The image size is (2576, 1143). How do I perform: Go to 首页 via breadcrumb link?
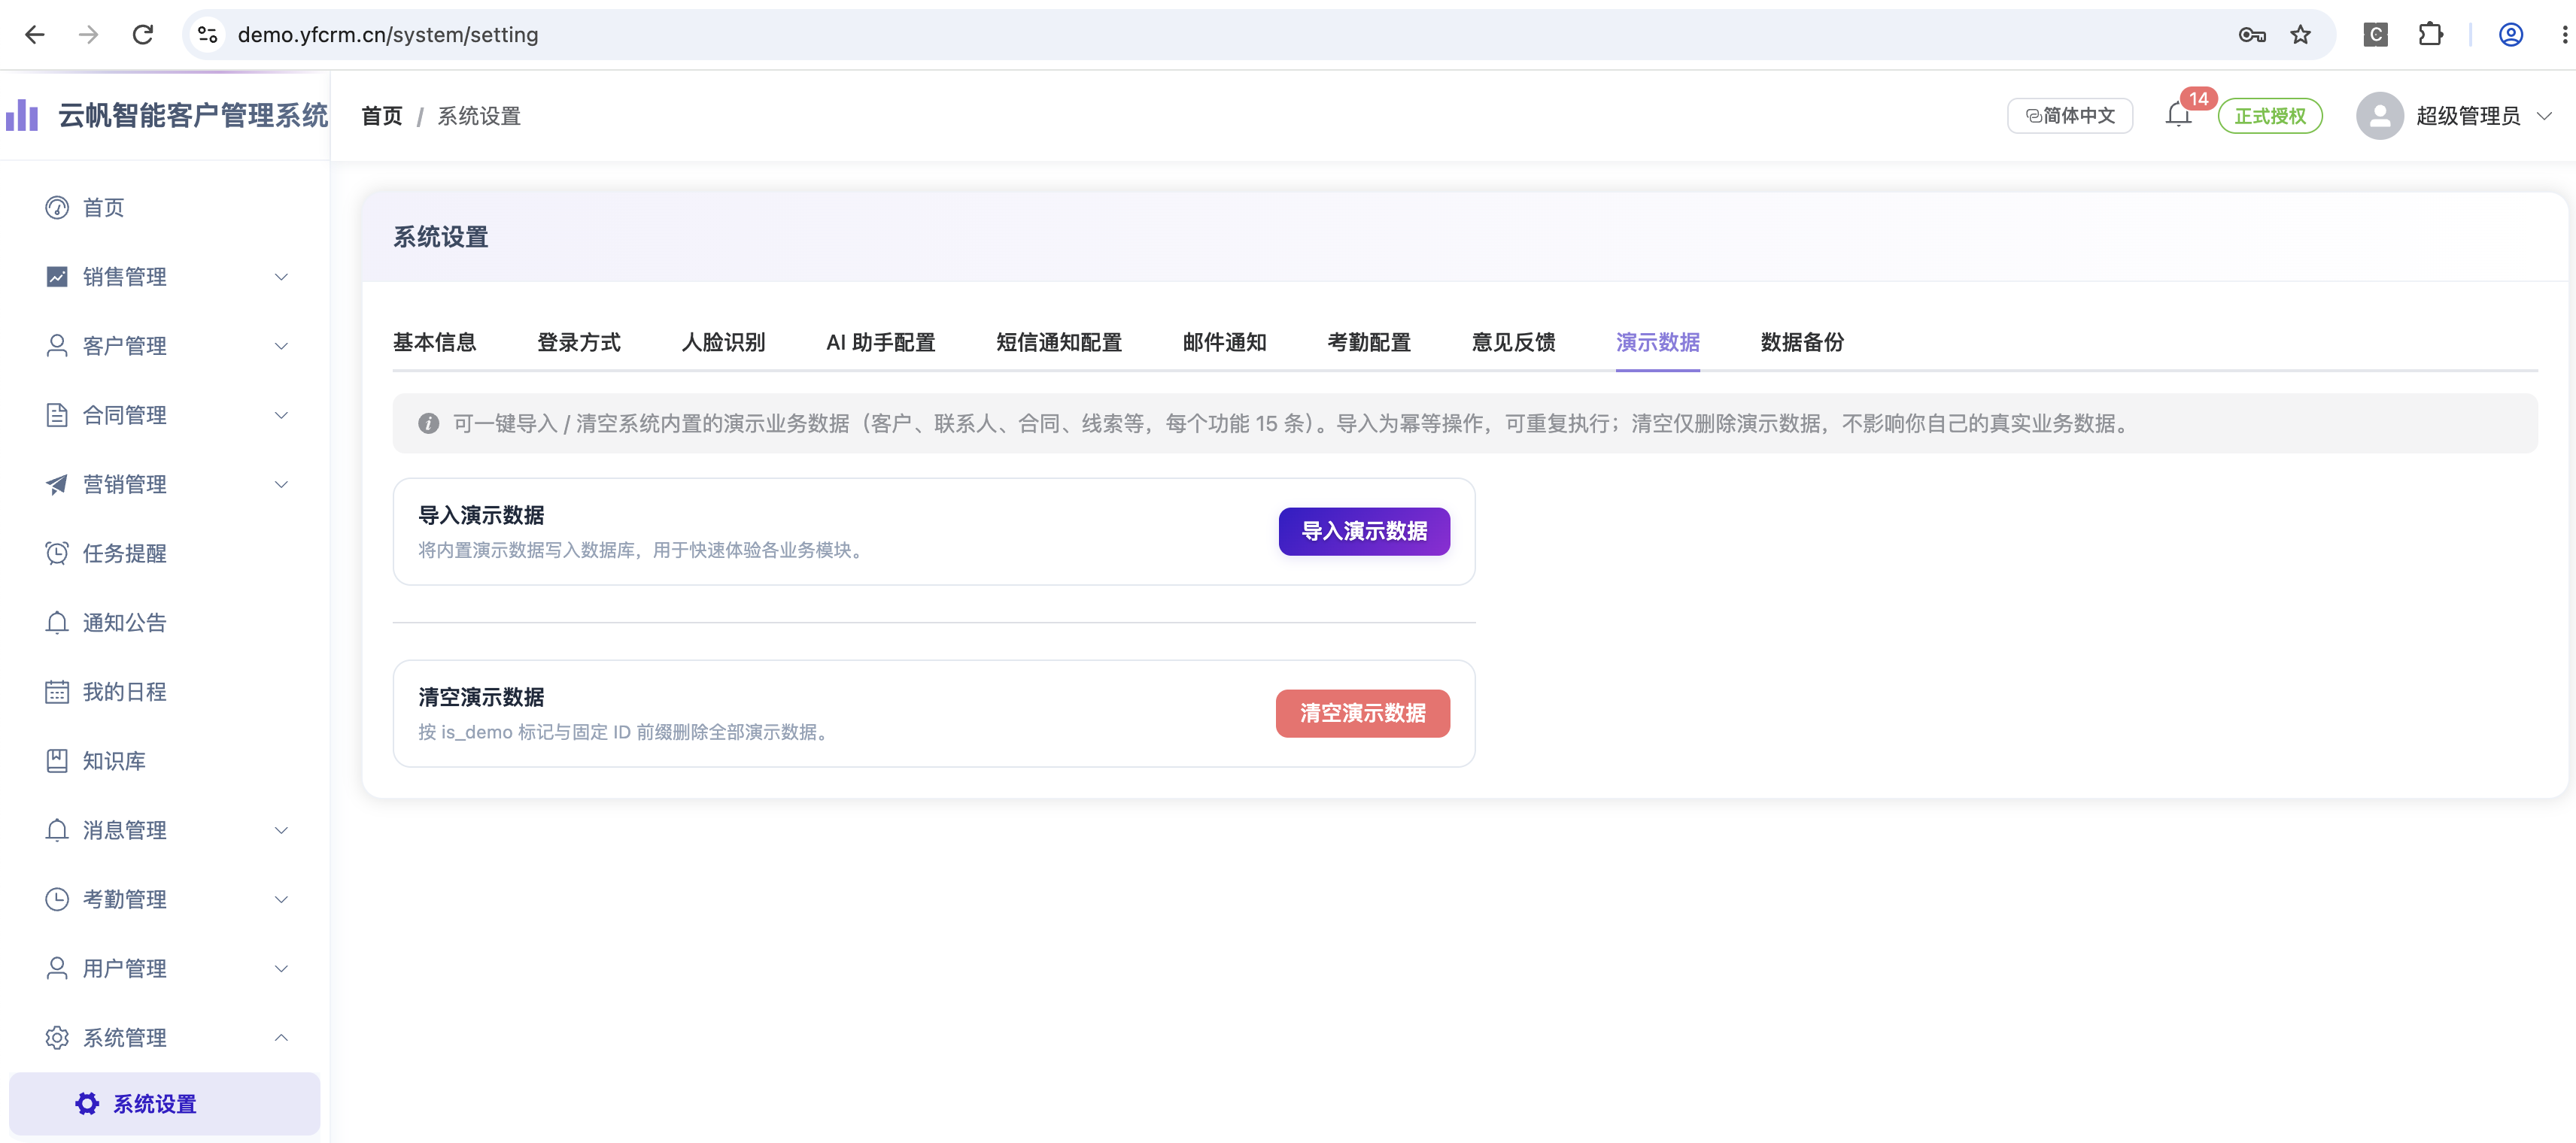point(382,116)
